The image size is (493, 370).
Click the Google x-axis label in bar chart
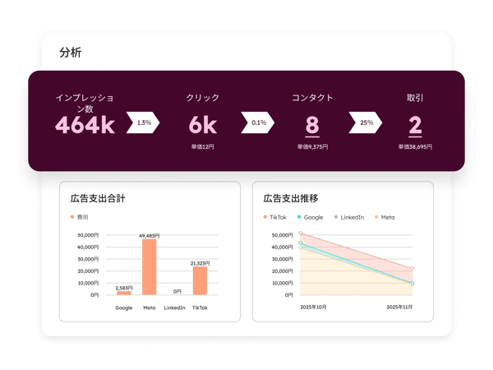coord(124,308)
